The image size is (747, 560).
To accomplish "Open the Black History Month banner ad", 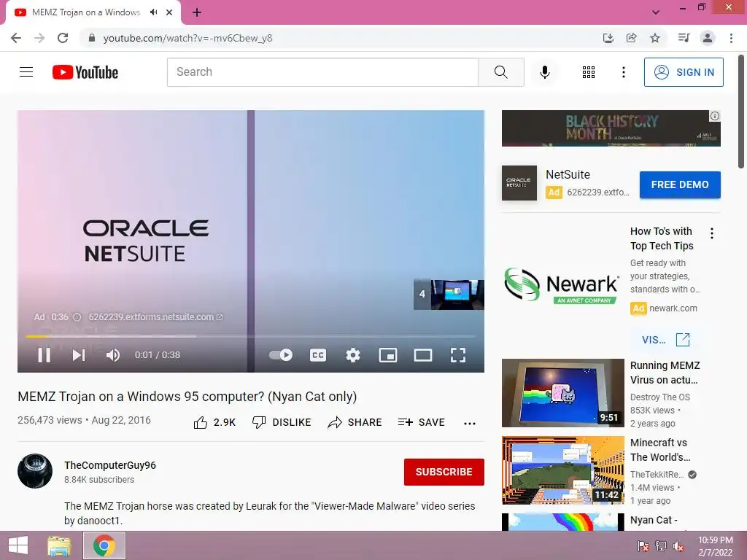I will 611,128.
